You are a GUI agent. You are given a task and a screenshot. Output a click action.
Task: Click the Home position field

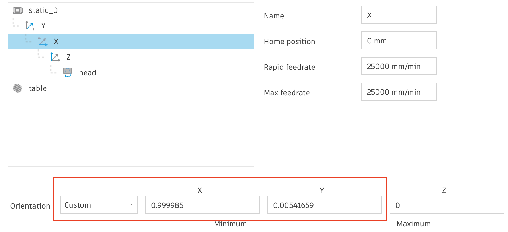(399, 40)
